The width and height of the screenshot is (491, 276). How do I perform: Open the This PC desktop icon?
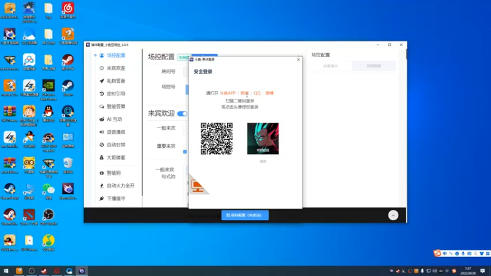click(29, 191)
